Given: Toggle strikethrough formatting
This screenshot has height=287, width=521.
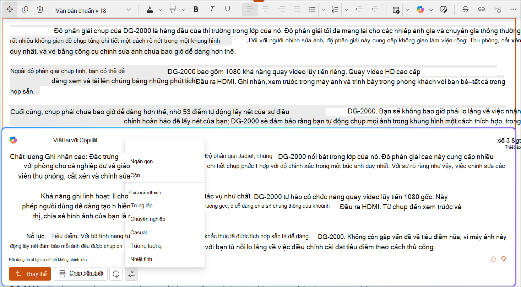Looking at the screenshot, I should pos(466,10).
